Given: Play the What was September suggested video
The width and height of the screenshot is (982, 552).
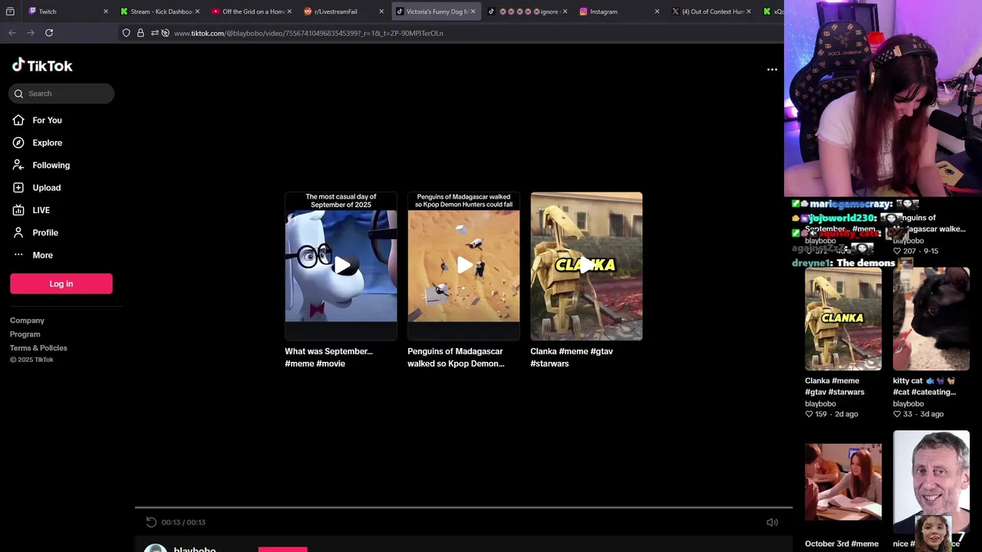Looking at the screenshot, I should (341, 265).
